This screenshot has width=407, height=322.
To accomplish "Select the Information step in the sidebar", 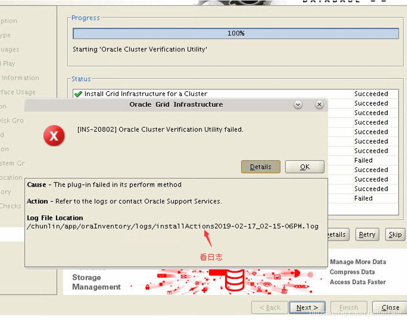I will (x=20, y=77).
